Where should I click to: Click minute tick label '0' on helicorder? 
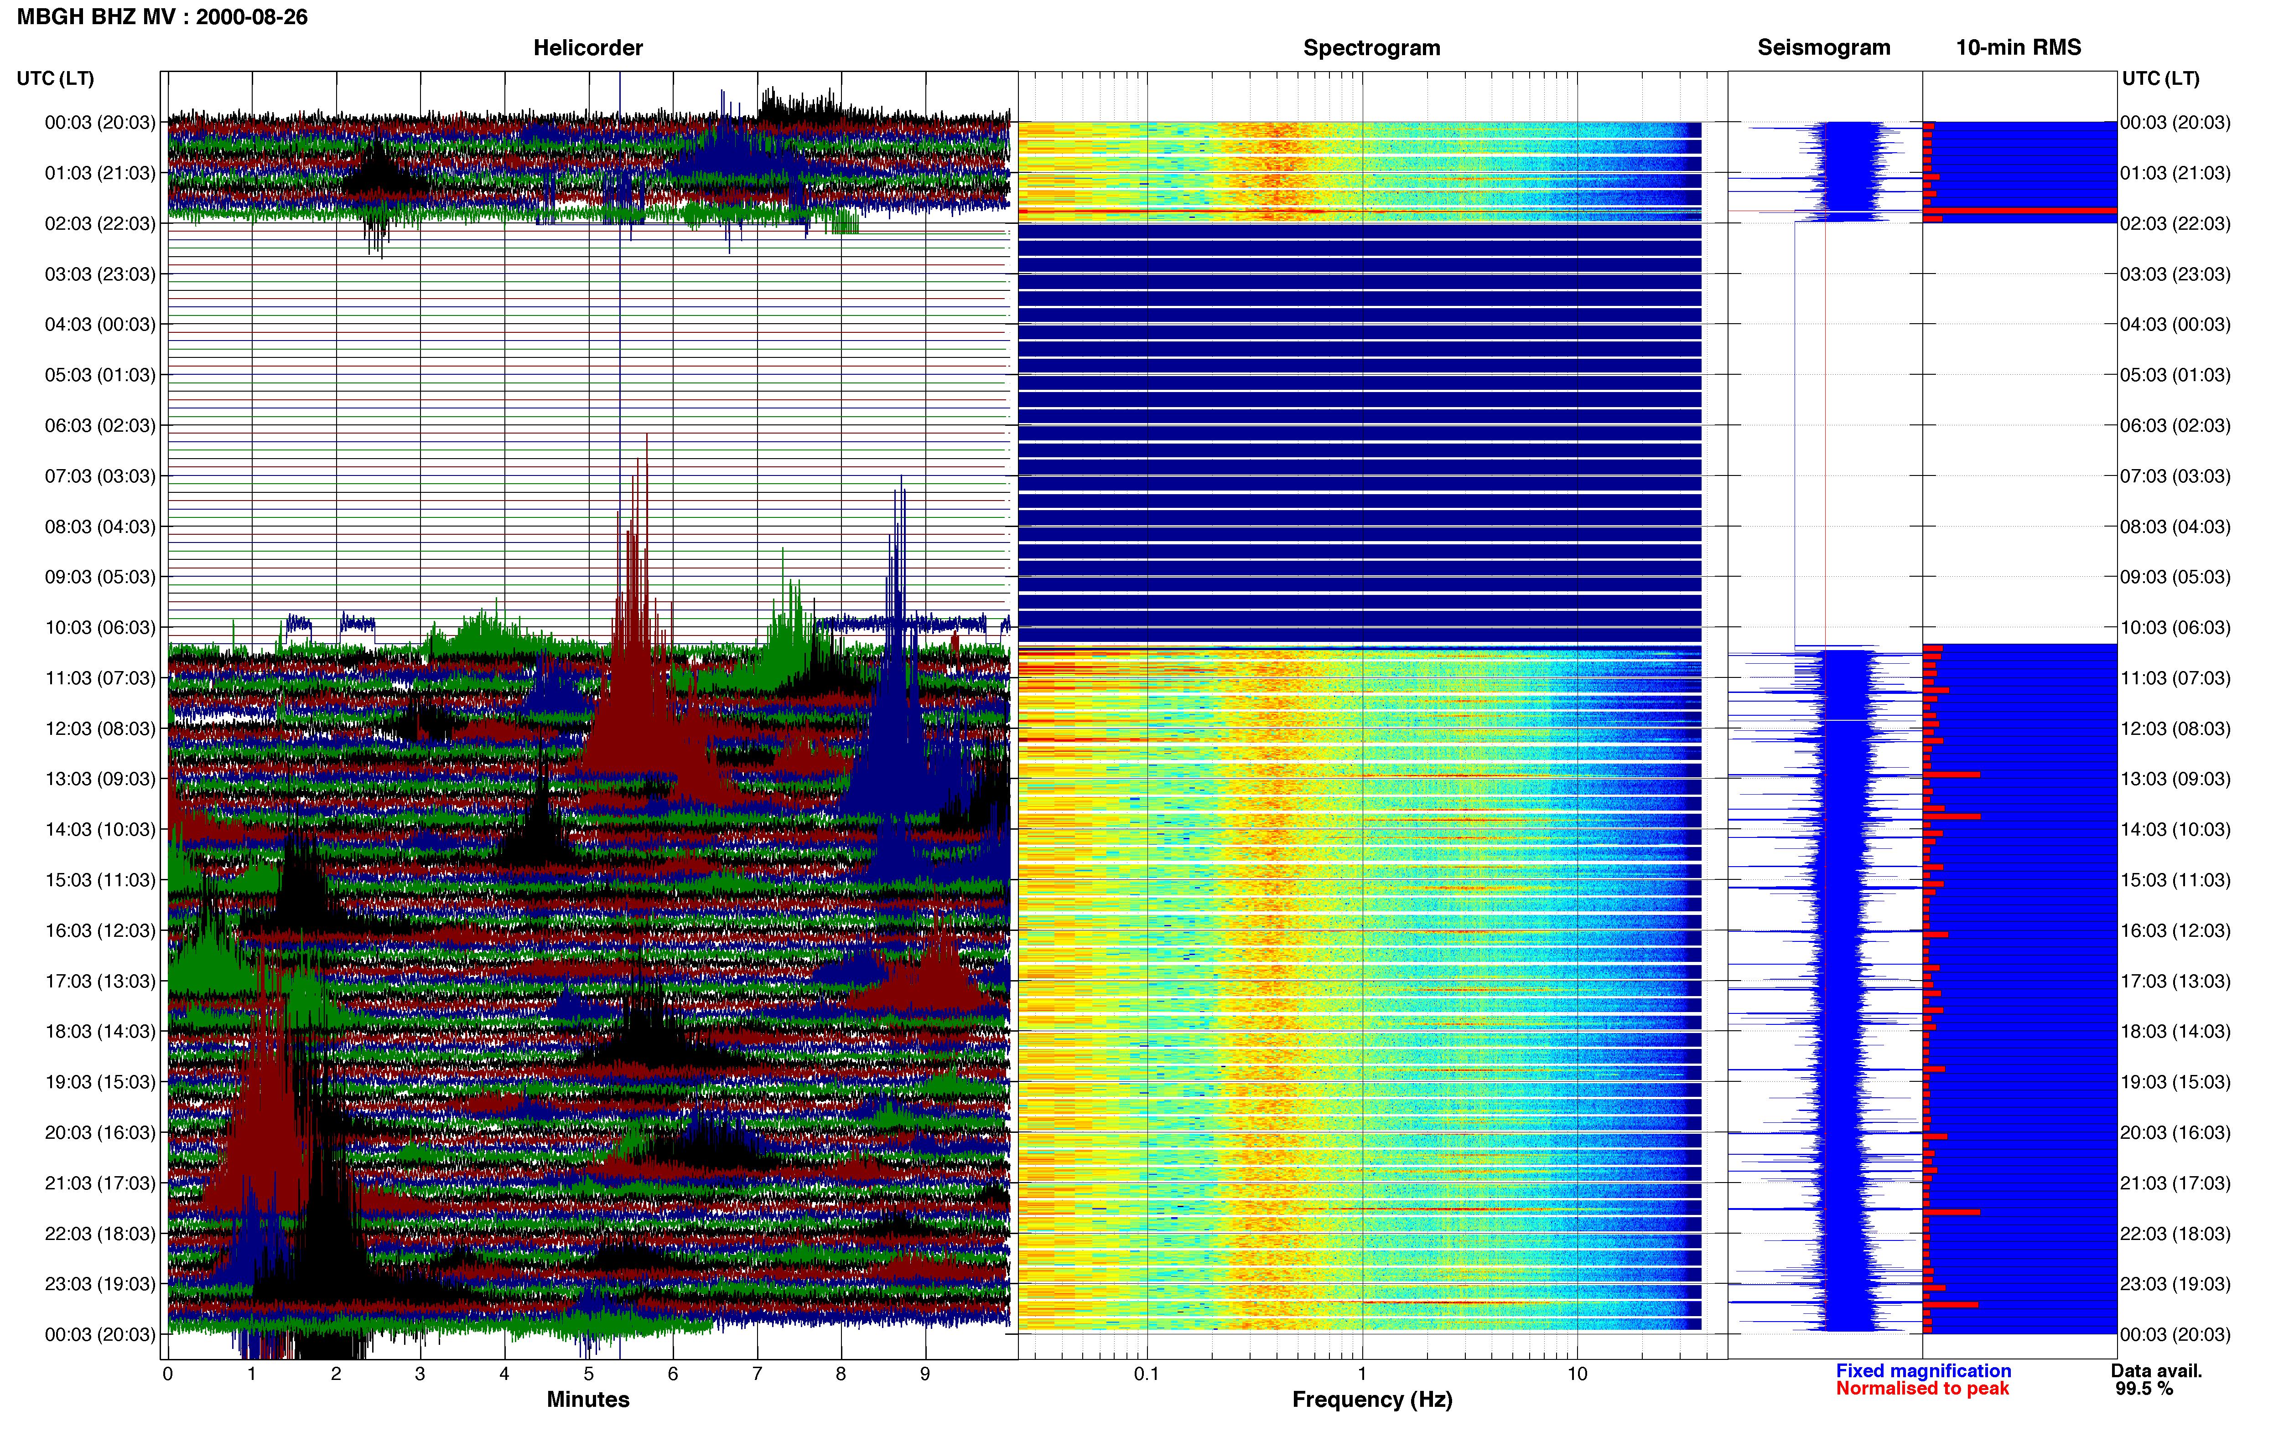(167, 1373)
